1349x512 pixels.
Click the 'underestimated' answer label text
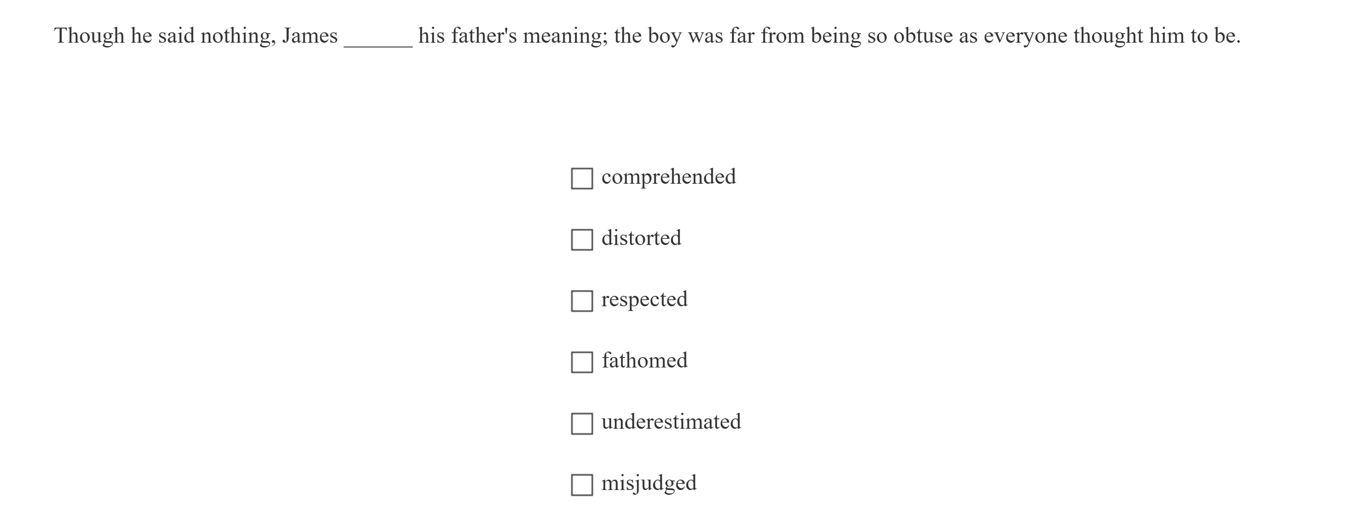pyautogui.click(x=671, y=422)
